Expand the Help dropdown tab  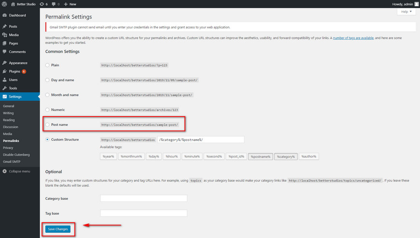pos(406,12)
